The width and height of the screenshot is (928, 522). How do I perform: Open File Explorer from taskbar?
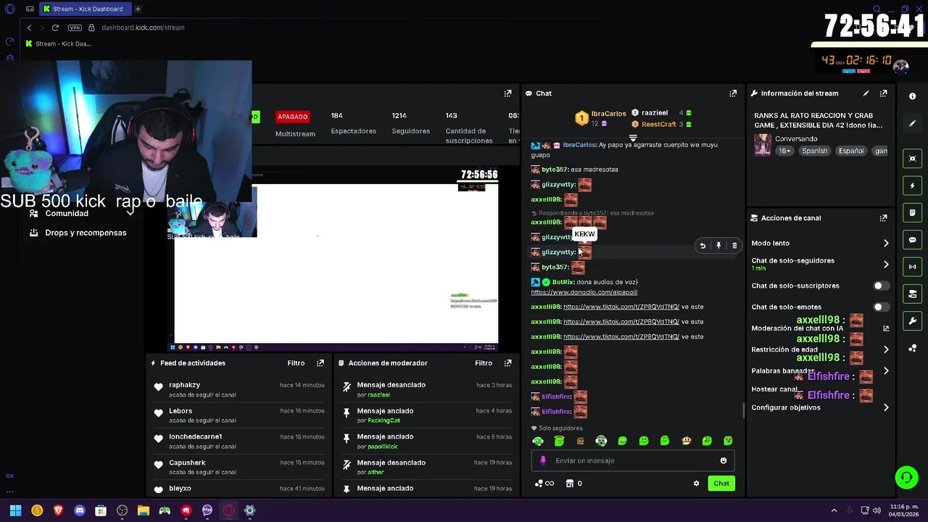(x=144, y=510)
